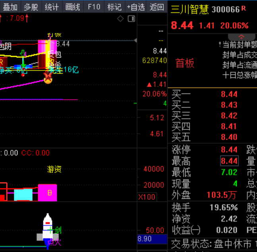Viewport: 257px width, 252px height.
Task: Click the 40000 volume axis label
Action: point(154,169)
